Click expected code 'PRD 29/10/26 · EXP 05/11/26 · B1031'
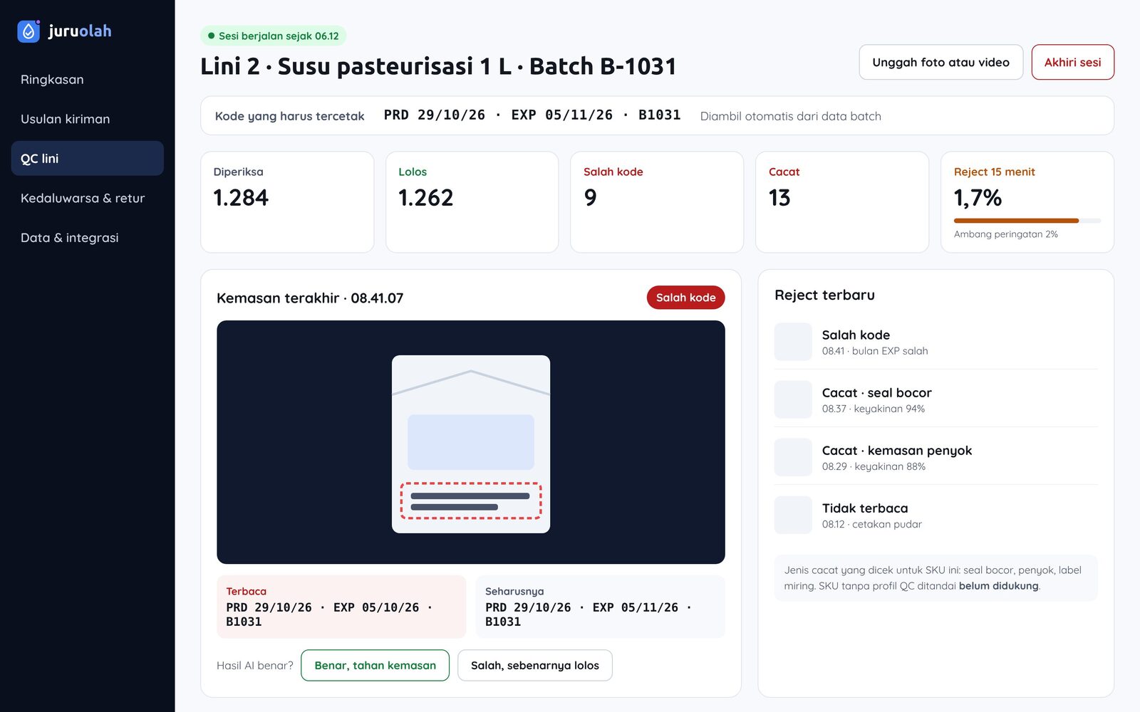The height and width of the screenshot is (712, 1140). coord(532,115)
